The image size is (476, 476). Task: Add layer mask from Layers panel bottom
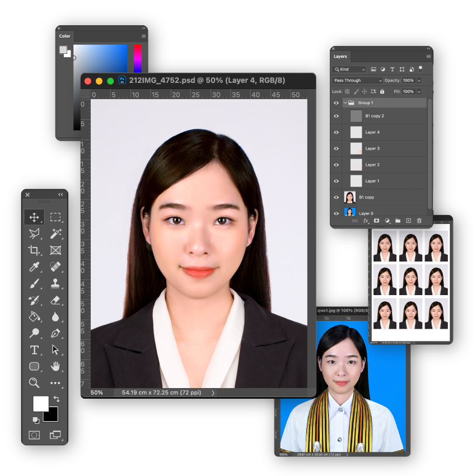tap(376, 221)
